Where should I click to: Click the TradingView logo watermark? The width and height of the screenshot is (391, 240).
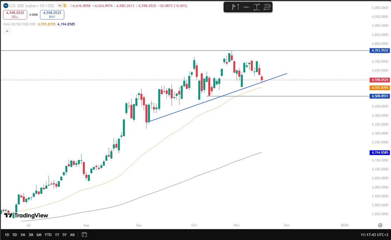26,216
